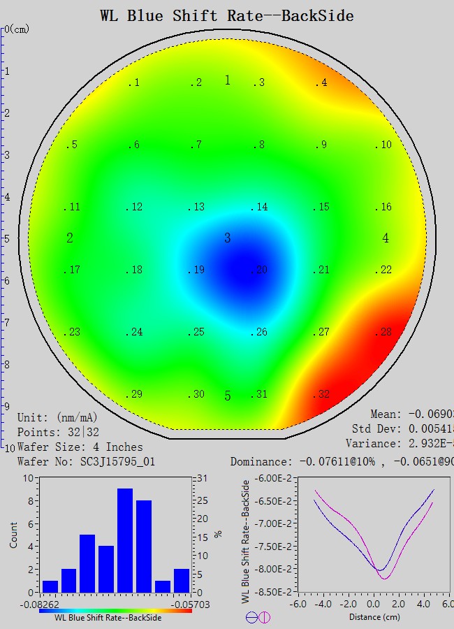454x629 pixels.
Task: Select measurement point 28 in red region
Action: (x=383, y=333)
